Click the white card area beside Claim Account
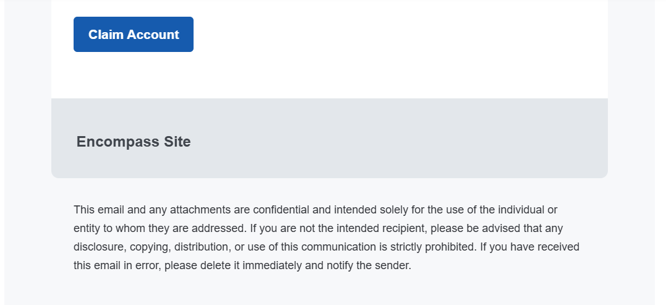The image size is (666, 305). pyautogui.click(x=396, y=43)
